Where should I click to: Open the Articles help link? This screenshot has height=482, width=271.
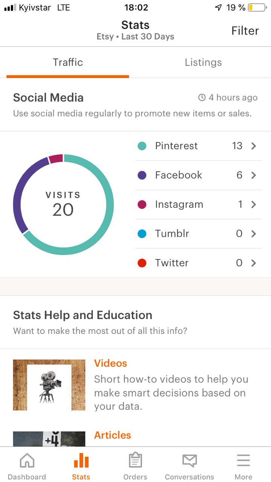112,435
